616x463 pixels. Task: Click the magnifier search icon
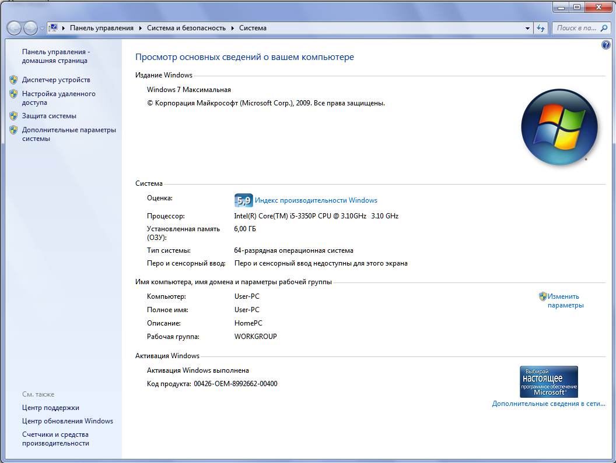point(604,29)
